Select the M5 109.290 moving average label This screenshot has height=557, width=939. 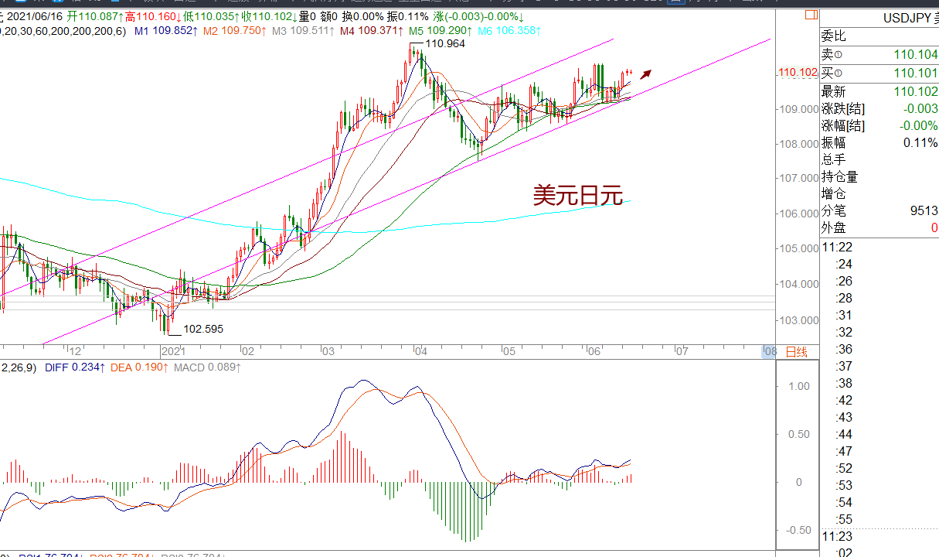[441, 31]
